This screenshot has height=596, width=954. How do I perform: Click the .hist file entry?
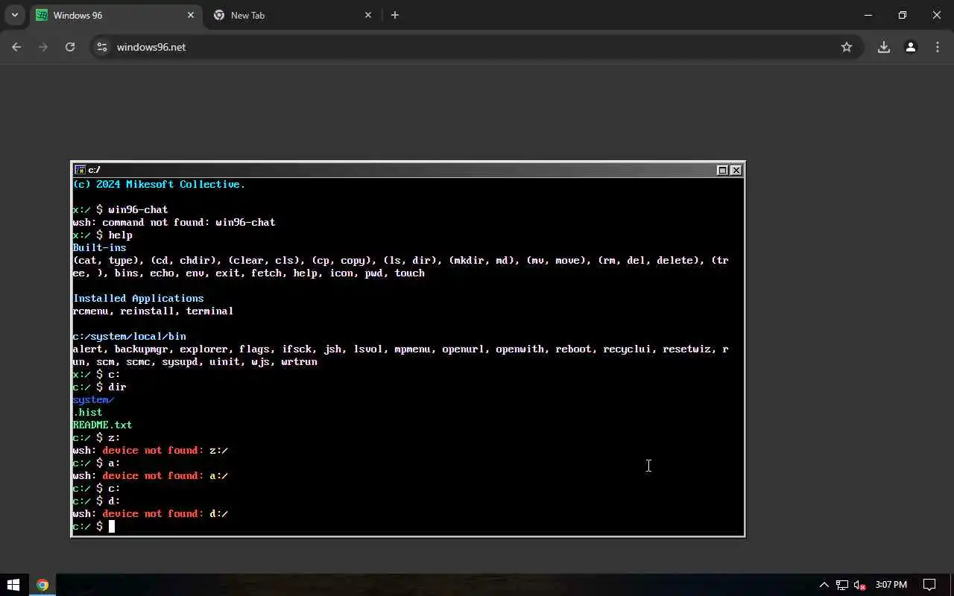87,412
